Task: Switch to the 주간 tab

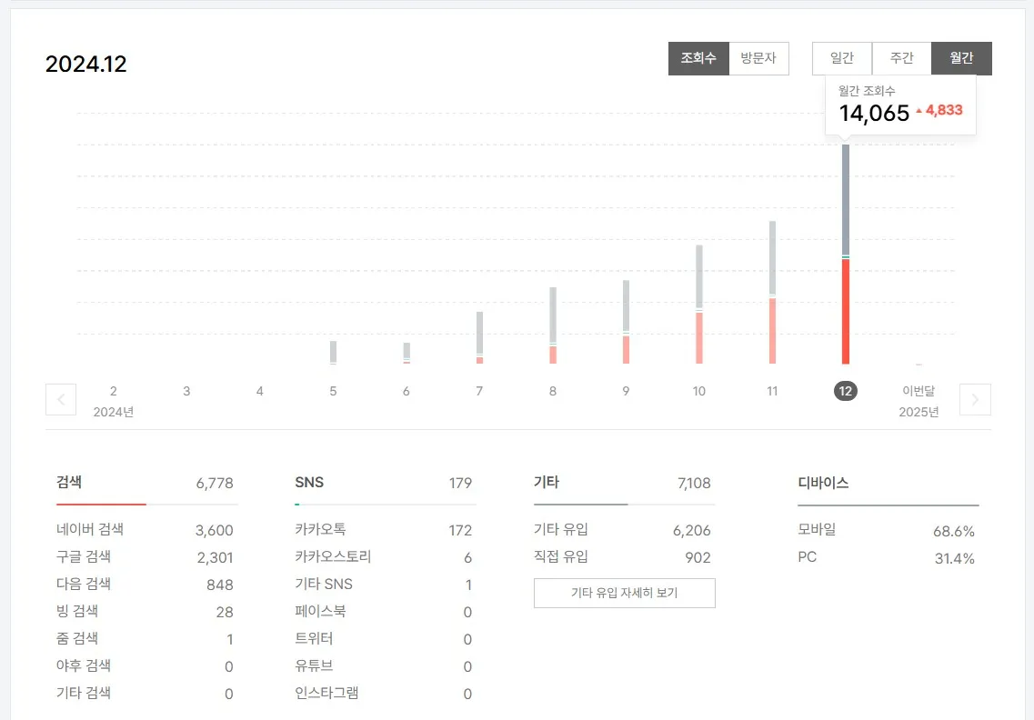Action: click(x=902, y=57)
